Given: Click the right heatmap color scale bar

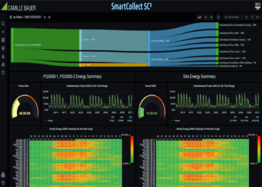Looking at the screenshot, I should point(259,149).
